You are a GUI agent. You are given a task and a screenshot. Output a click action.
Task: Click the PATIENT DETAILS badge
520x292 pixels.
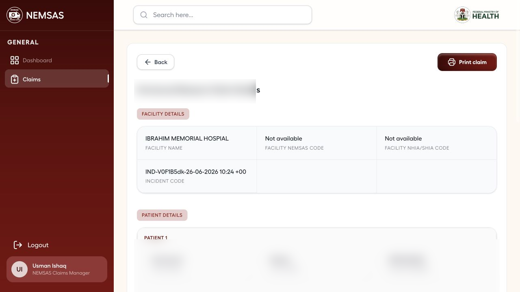[162, 215]
